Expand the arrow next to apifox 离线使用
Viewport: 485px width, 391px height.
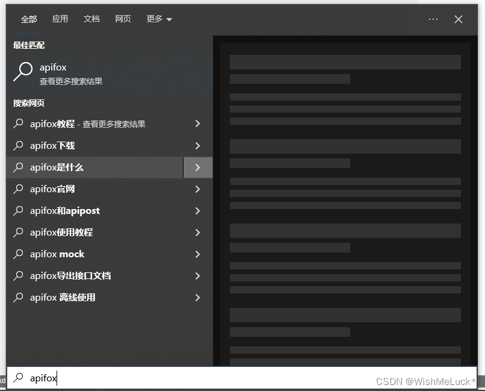[x=198, y=297]
